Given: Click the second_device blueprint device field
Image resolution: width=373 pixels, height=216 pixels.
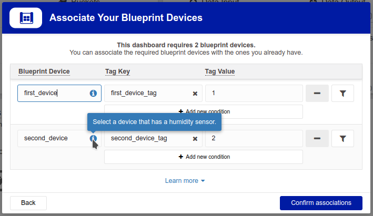Looking at the screenshot, I should tap(59, 138).
